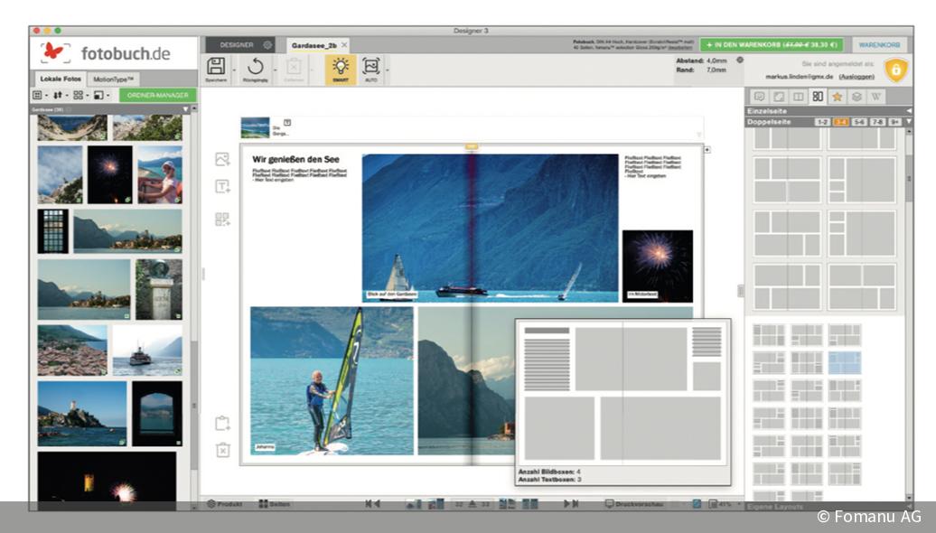Select the 5-6 image count filter
936x533 pixels.
[x=858, y=122]
